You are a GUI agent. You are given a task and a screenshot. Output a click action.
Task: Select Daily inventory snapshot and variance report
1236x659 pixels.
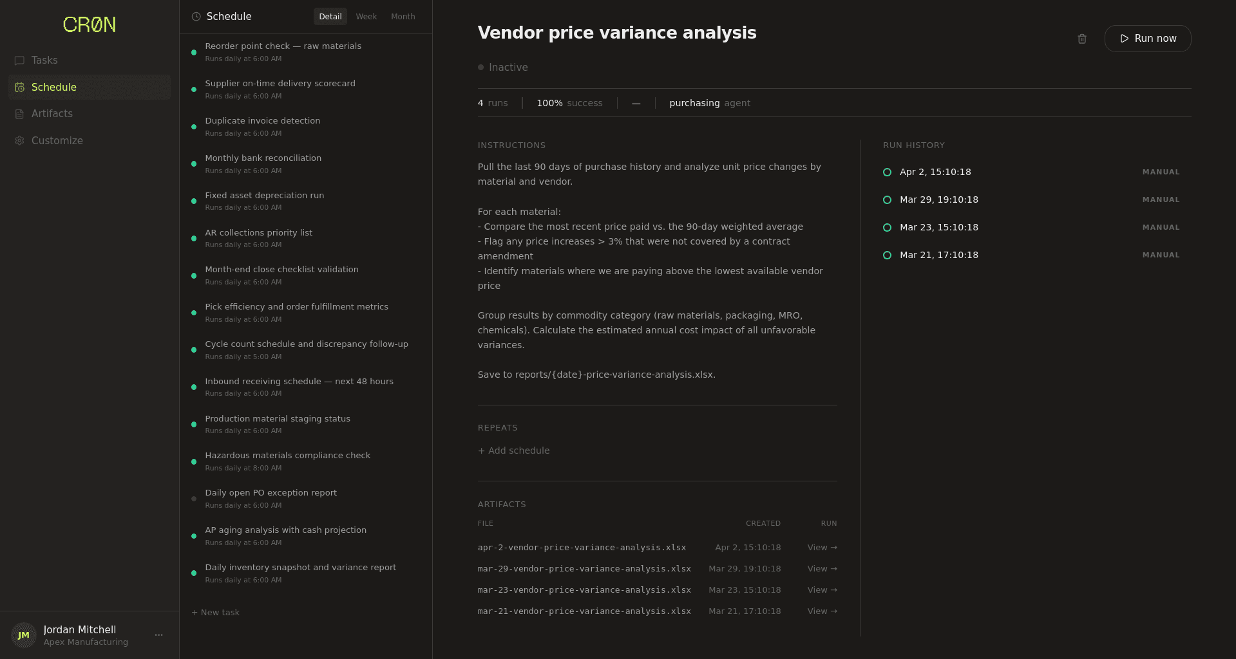pyautogui.click(x=306, y=573)
